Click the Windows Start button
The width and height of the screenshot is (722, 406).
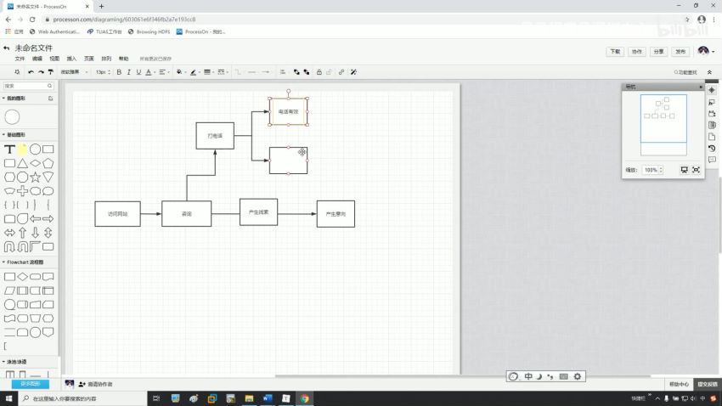[8, 398]
